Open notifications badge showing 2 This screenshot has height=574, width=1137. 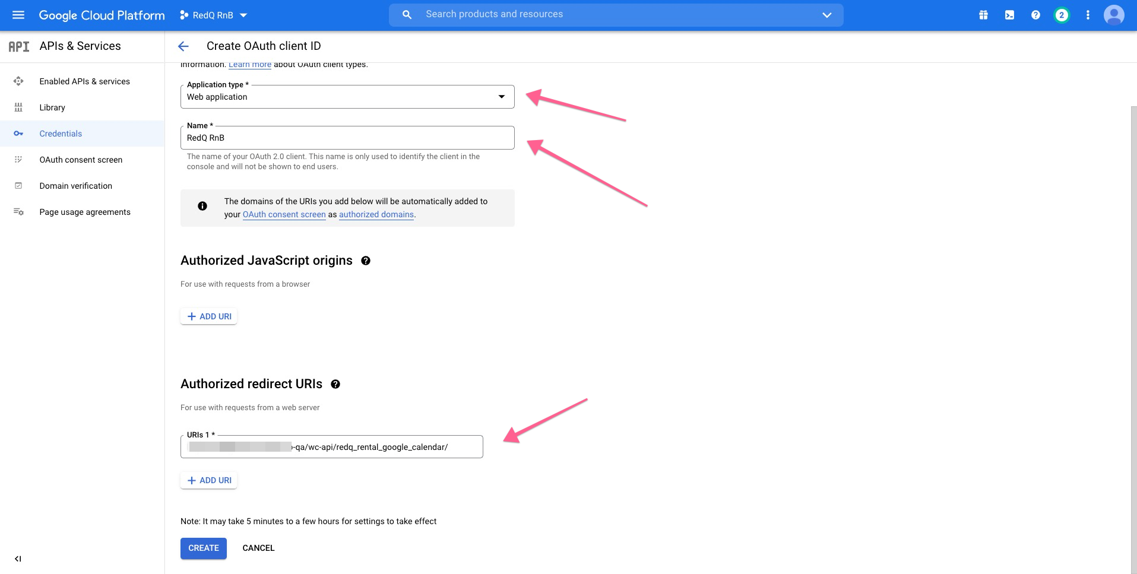1062,15
